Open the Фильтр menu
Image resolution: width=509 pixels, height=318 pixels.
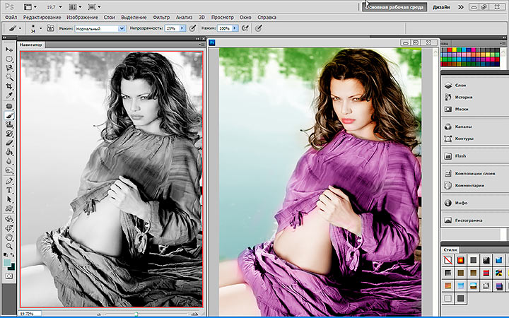[x=161, y=17]
